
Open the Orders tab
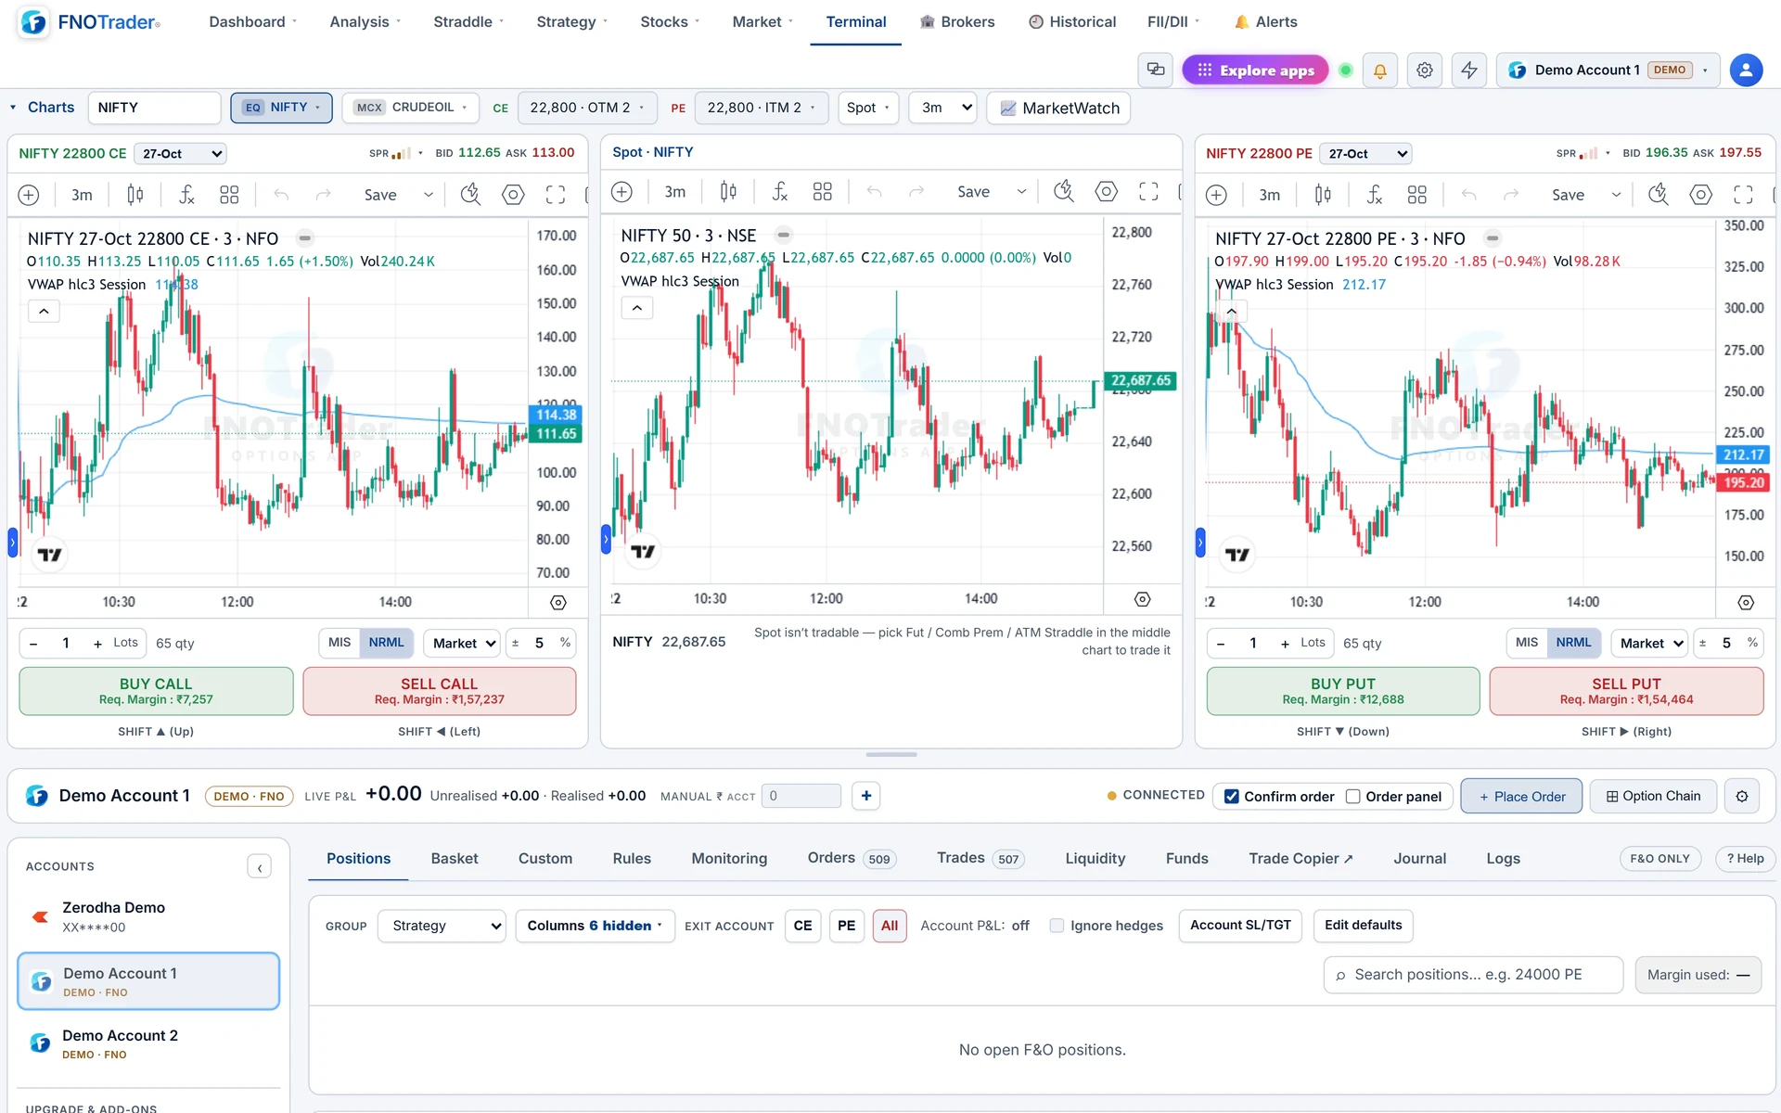click(850, 859)
